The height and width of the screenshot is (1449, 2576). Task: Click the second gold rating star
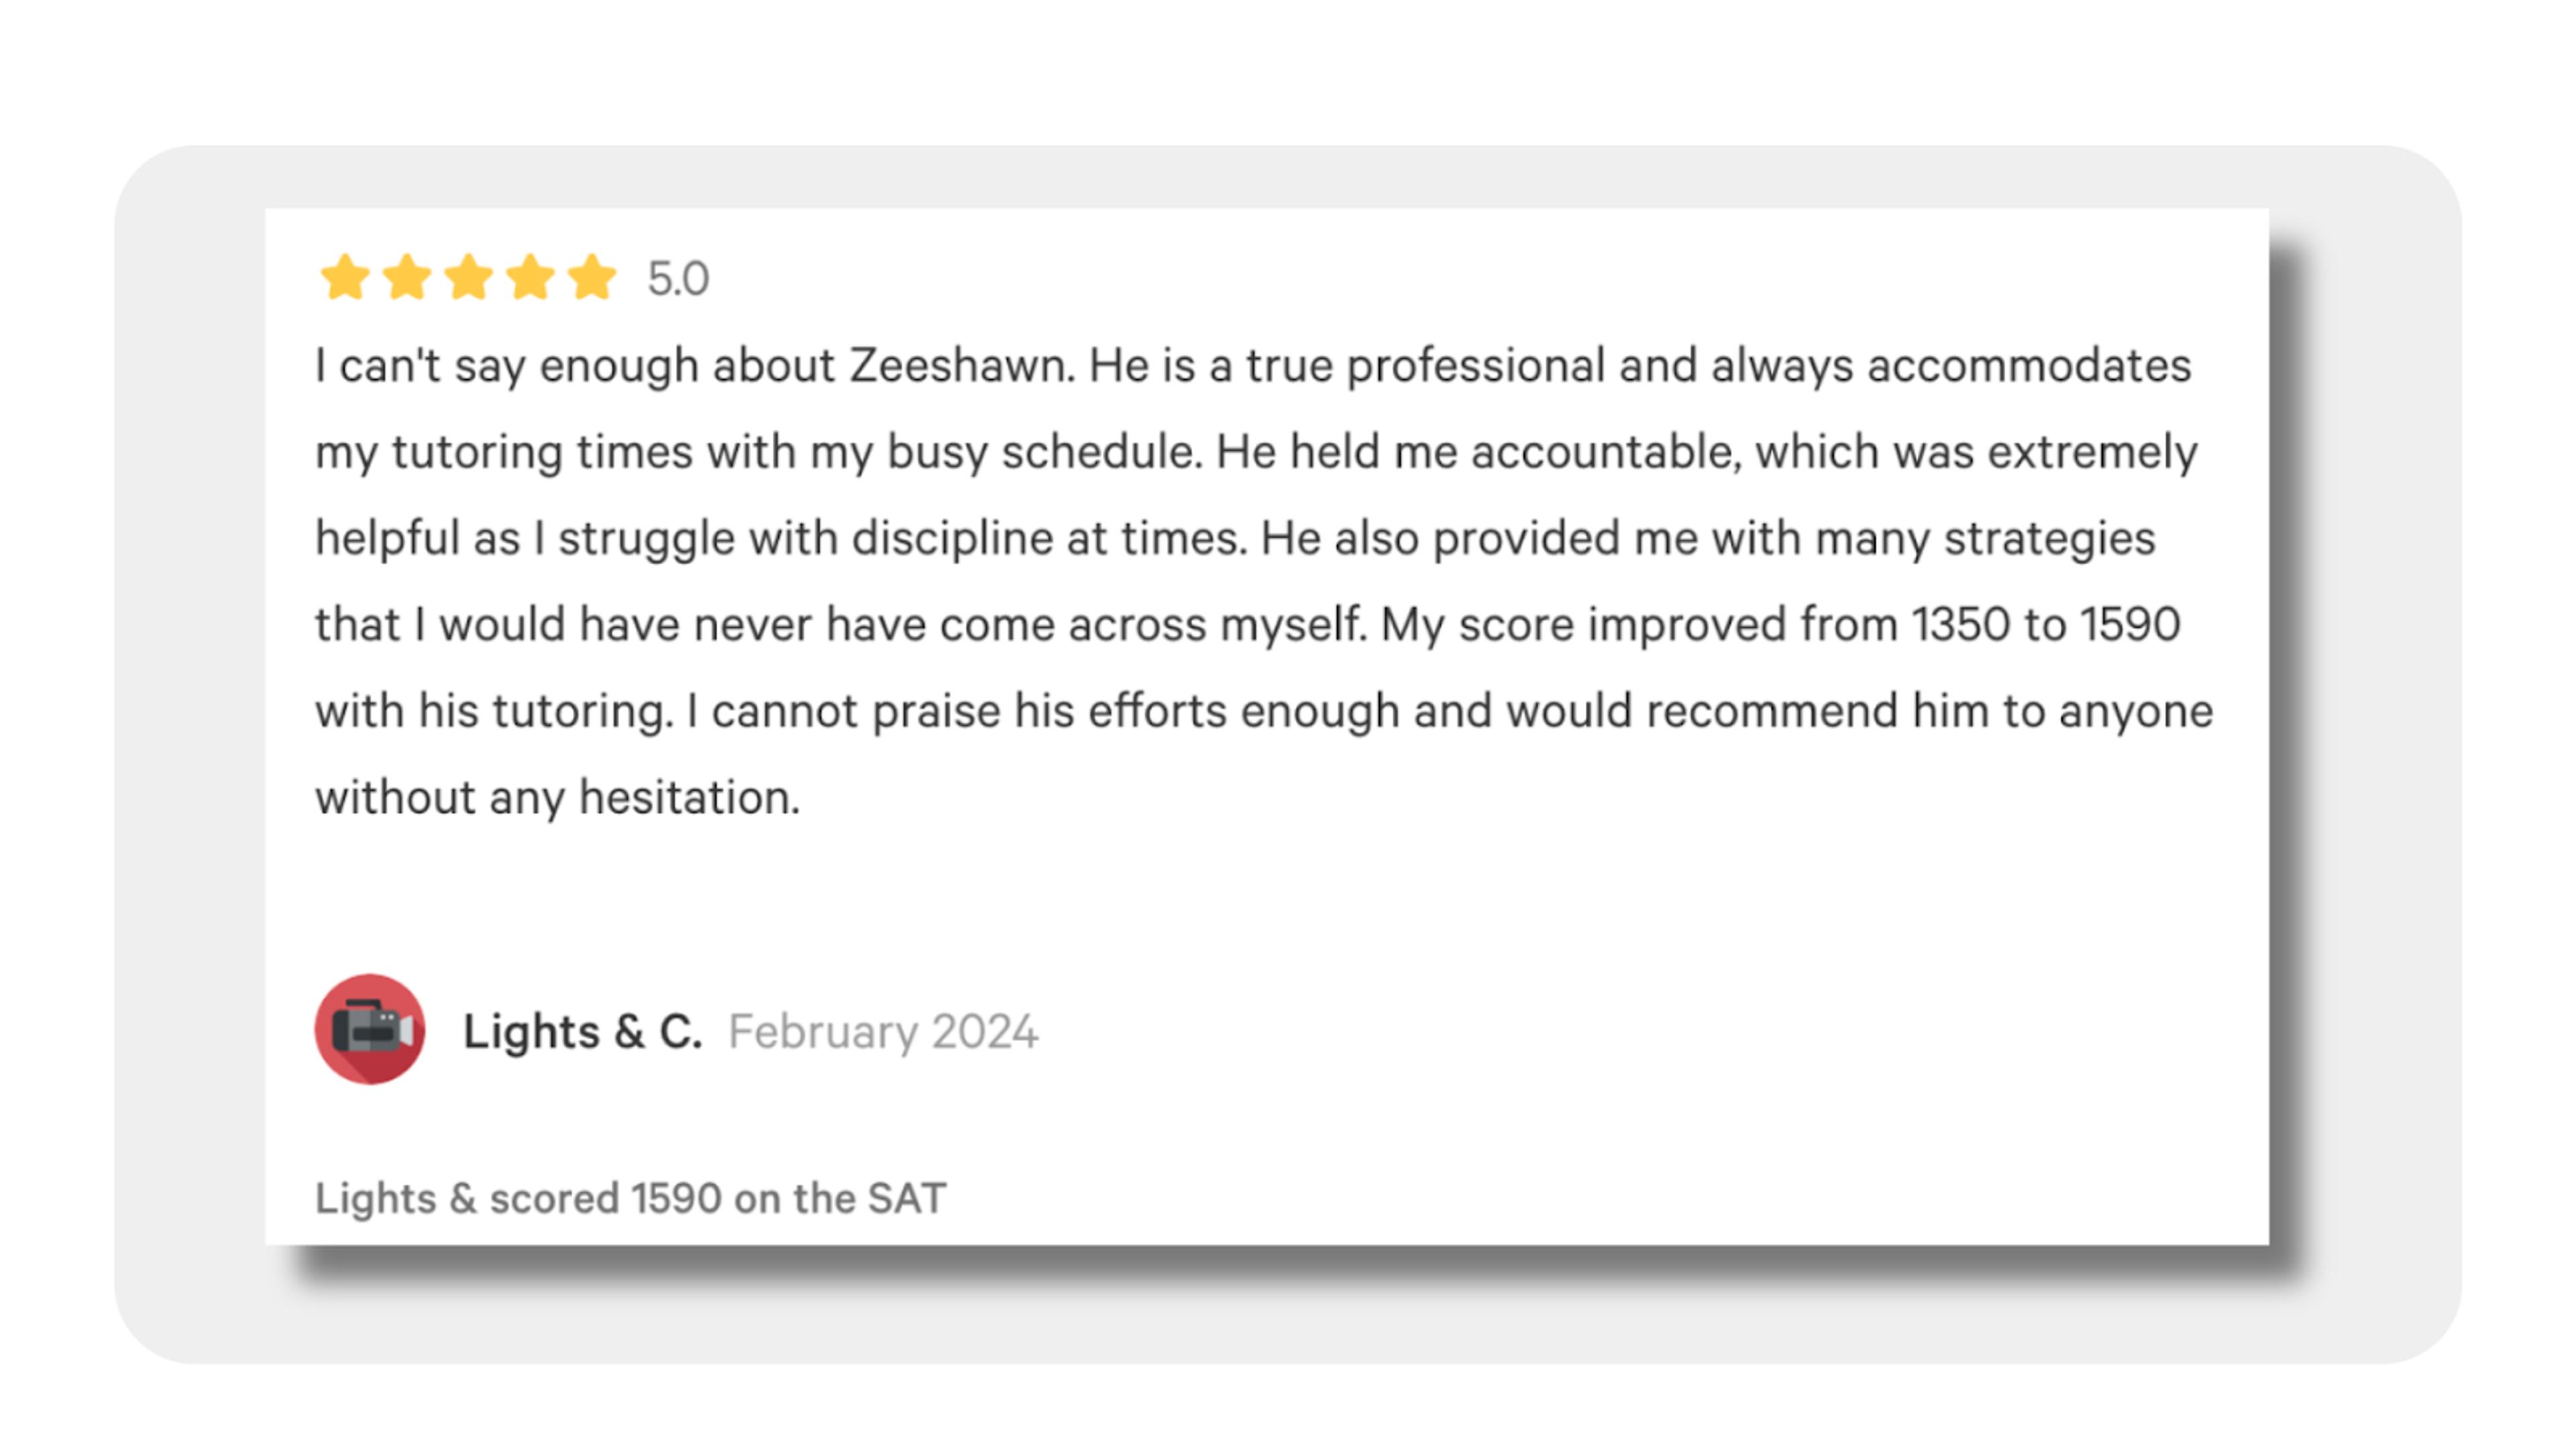click(x=407, y=277)
